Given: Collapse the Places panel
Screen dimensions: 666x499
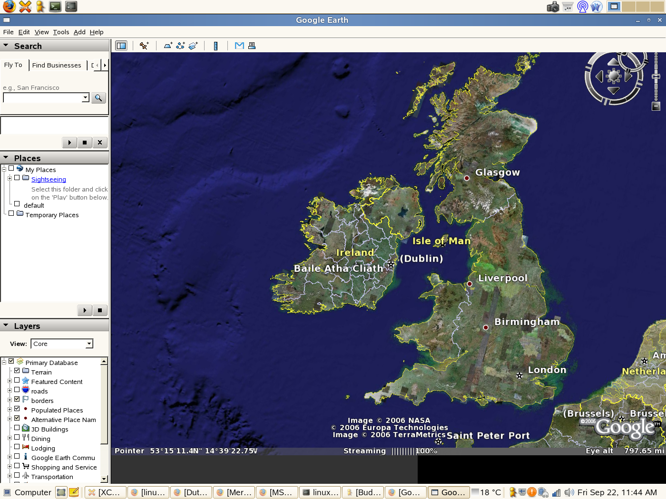Looking at the screenshot, I should [6, 158].
